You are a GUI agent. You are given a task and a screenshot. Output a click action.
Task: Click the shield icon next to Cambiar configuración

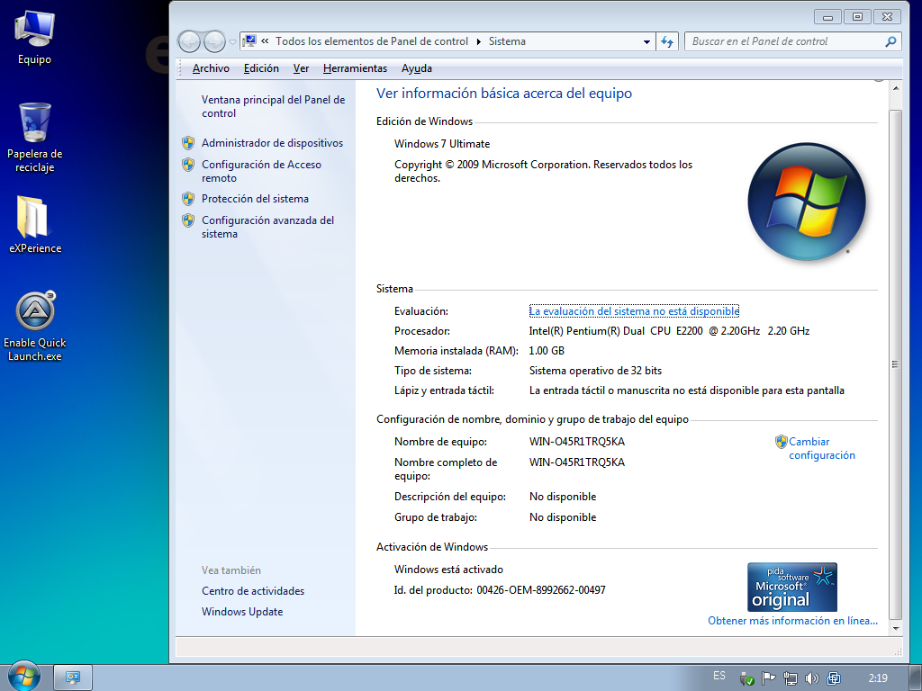(x=781, y=441)
